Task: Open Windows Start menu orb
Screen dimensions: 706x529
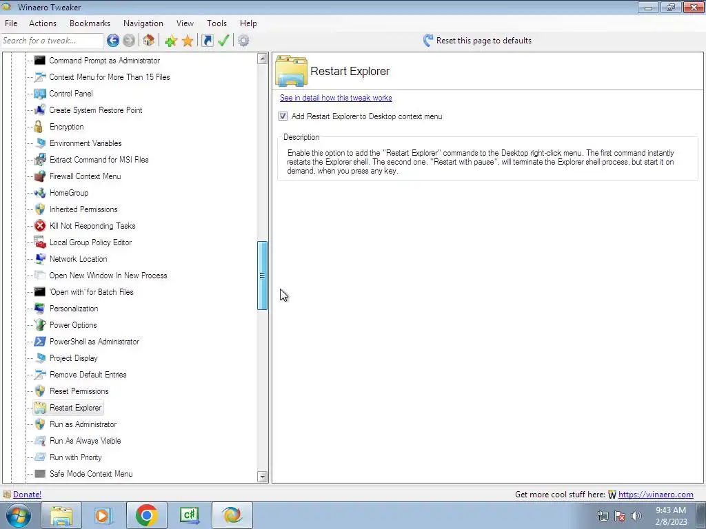Action: (19, 515)
